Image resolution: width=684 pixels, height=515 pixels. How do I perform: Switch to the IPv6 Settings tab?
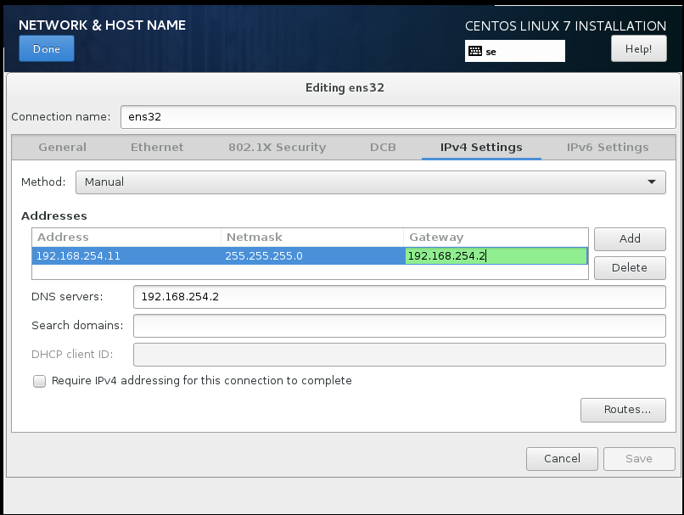606,147
